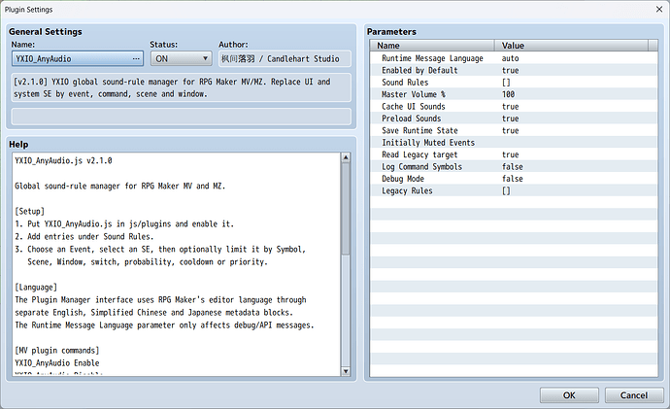Click the Preload Sounds value true

(x=510, y=119)
